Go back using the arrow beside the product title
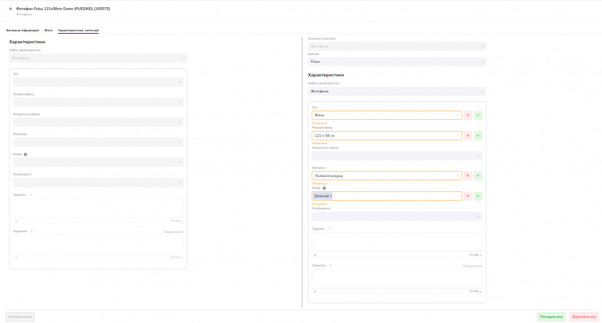602x323 pixels. click(11, 9)
